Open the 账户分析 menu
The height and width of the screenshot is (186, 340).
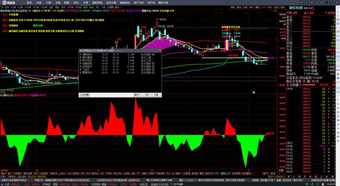point(139,3)
